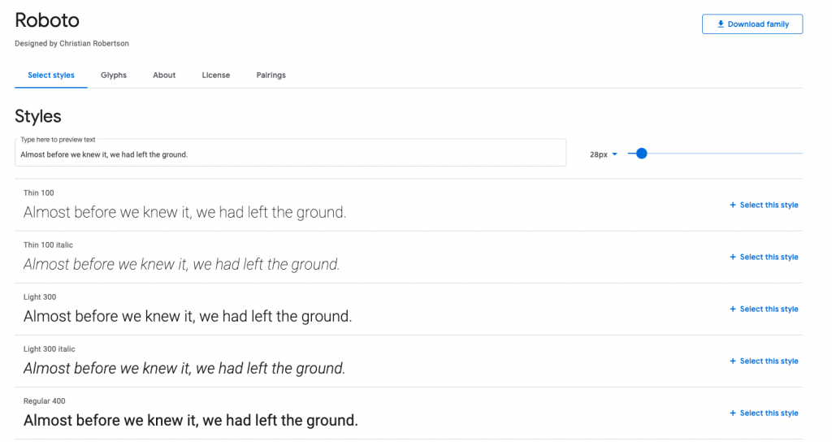Screen dimensions: 832x442
Task: Click the plus icon for Regular 400
Action: (733, 414)
